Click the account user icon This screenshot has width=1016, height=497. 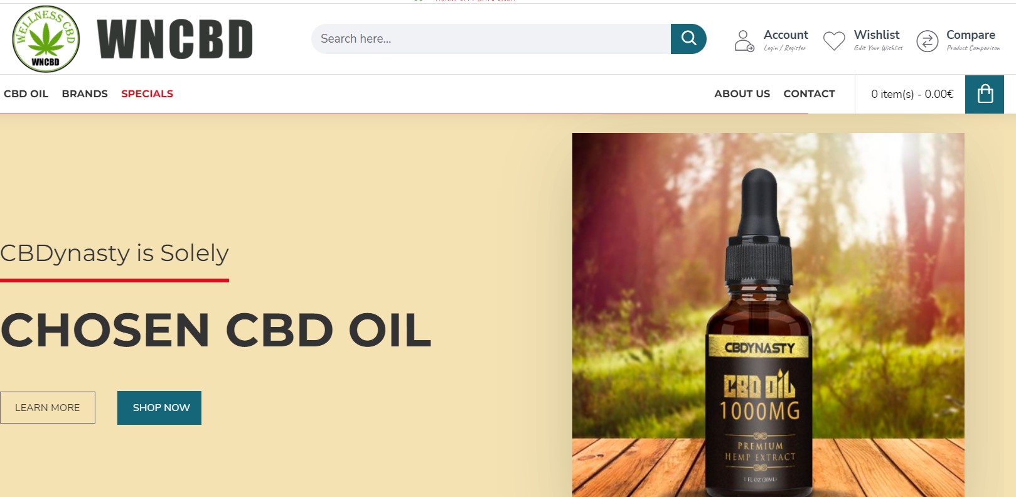tap(744, 41)
